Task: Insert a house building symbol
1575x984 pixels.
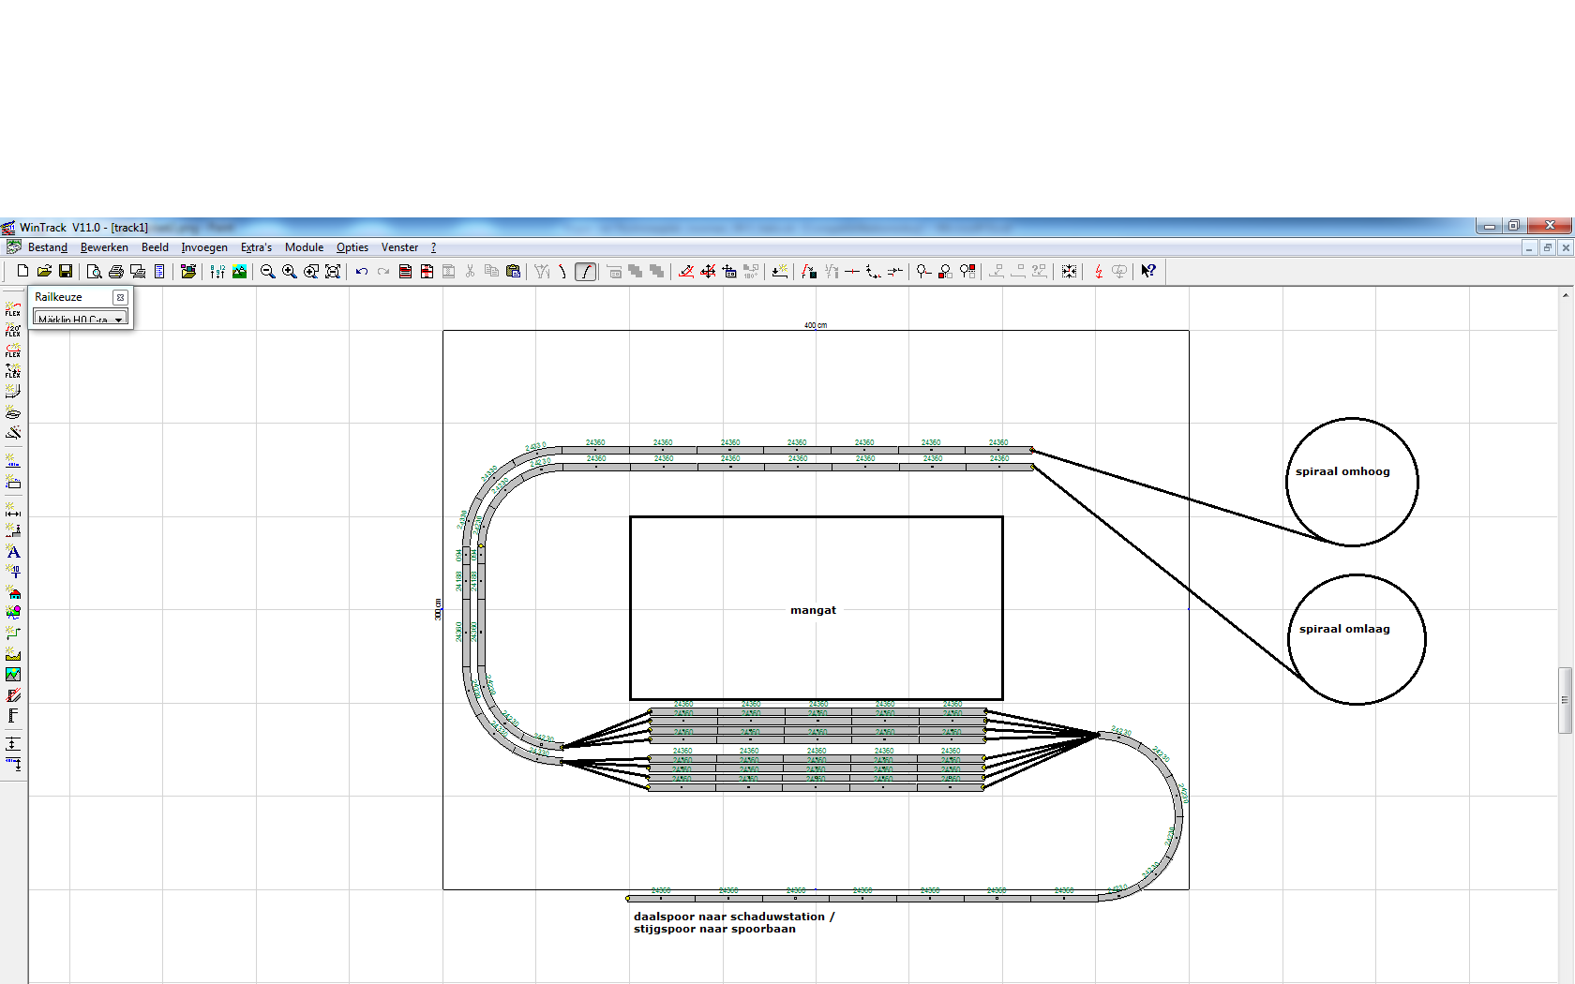Action: (13, 592)
